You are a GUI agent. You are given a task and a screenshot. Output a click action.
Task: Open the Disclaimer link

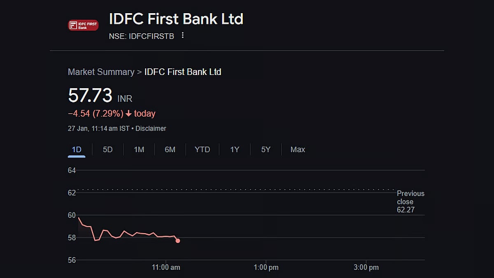(151, 128)
